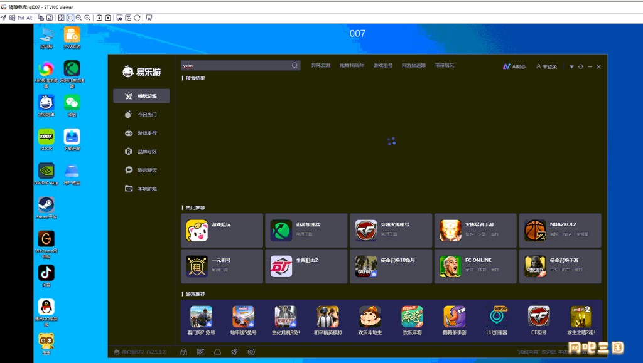Open the 使命召唤手游 card

point(560,266)
